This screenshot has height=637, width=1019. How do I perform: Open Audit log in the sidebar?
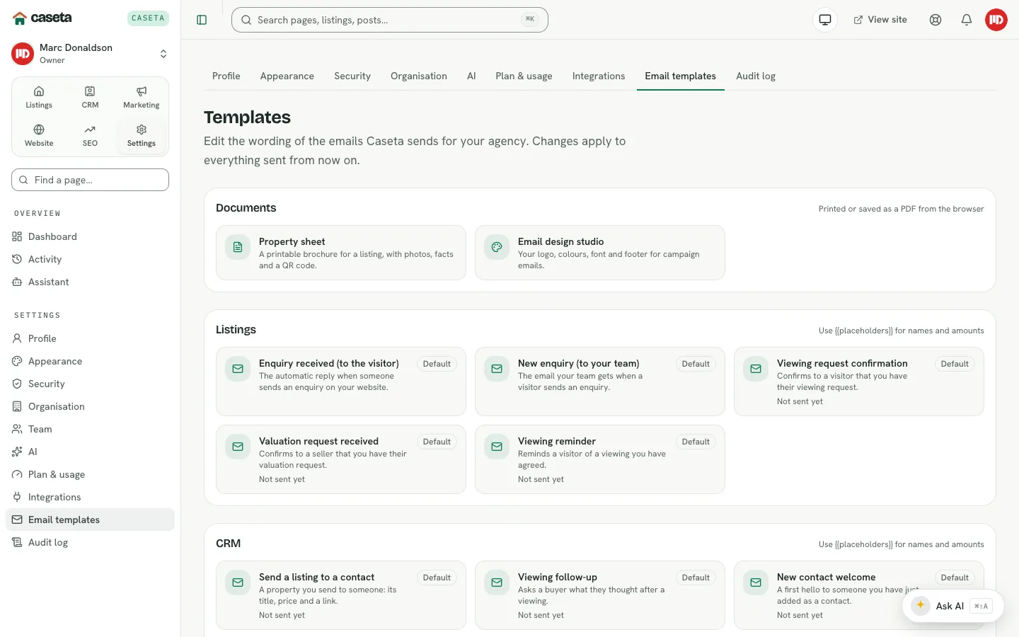pyautogui.click(x=90, y=542)
